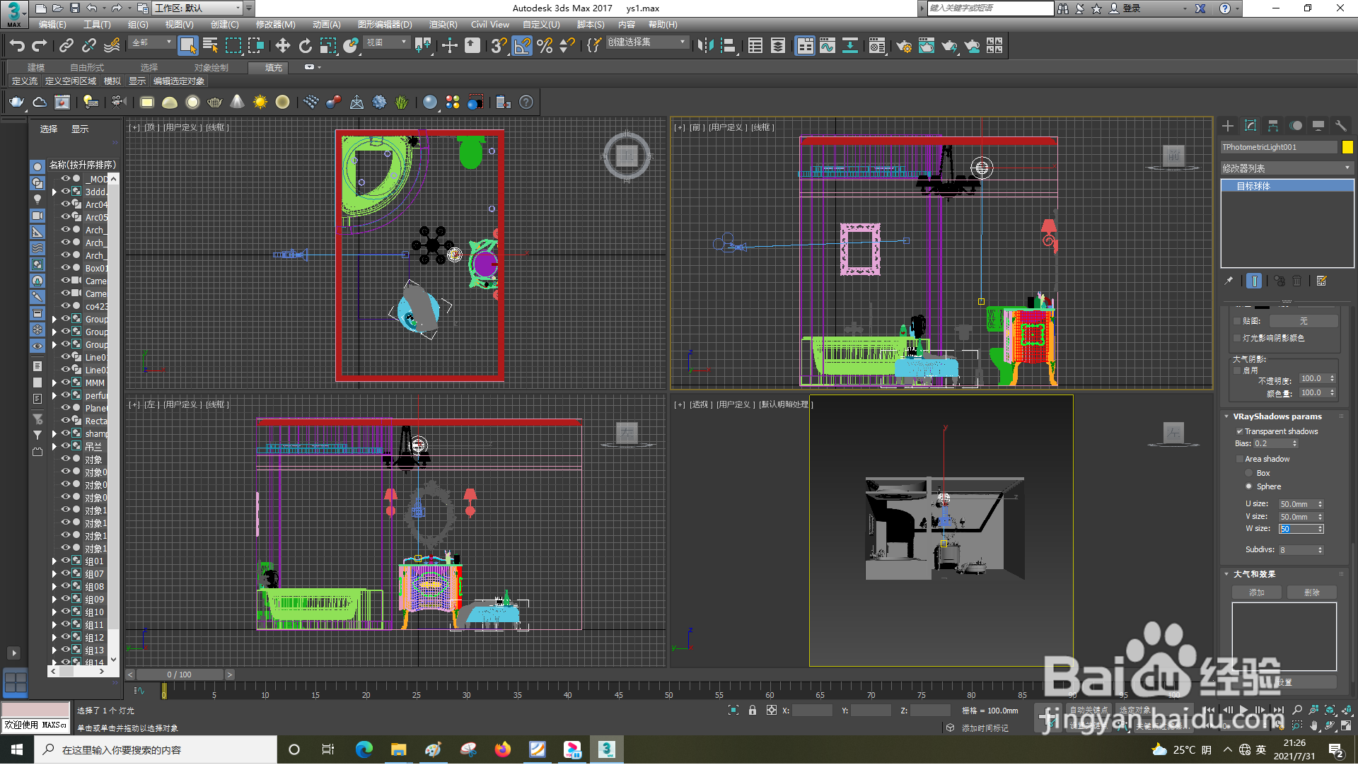
Task: Open the Hierarchy panel tab icon
Action: pyautogui.click(x=1273, y=126)
